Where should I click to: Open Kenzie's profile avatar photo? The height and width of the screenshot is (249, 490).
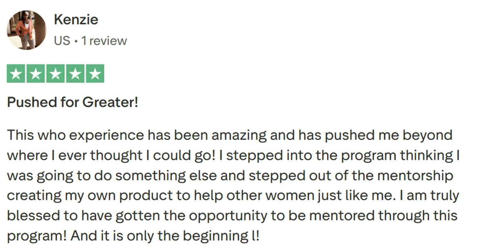coord(27,30)
